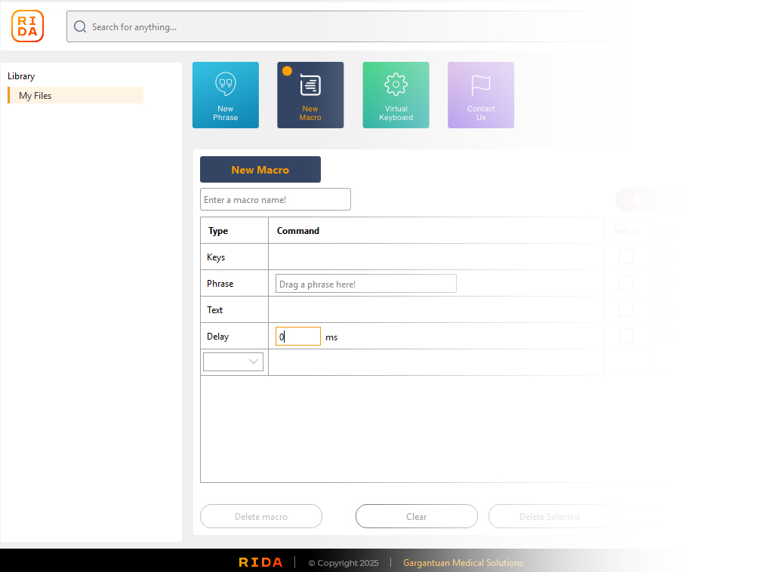The image size is (764, 572).
Task: Select My Files in the Library
Action: [x=75, y=96]
